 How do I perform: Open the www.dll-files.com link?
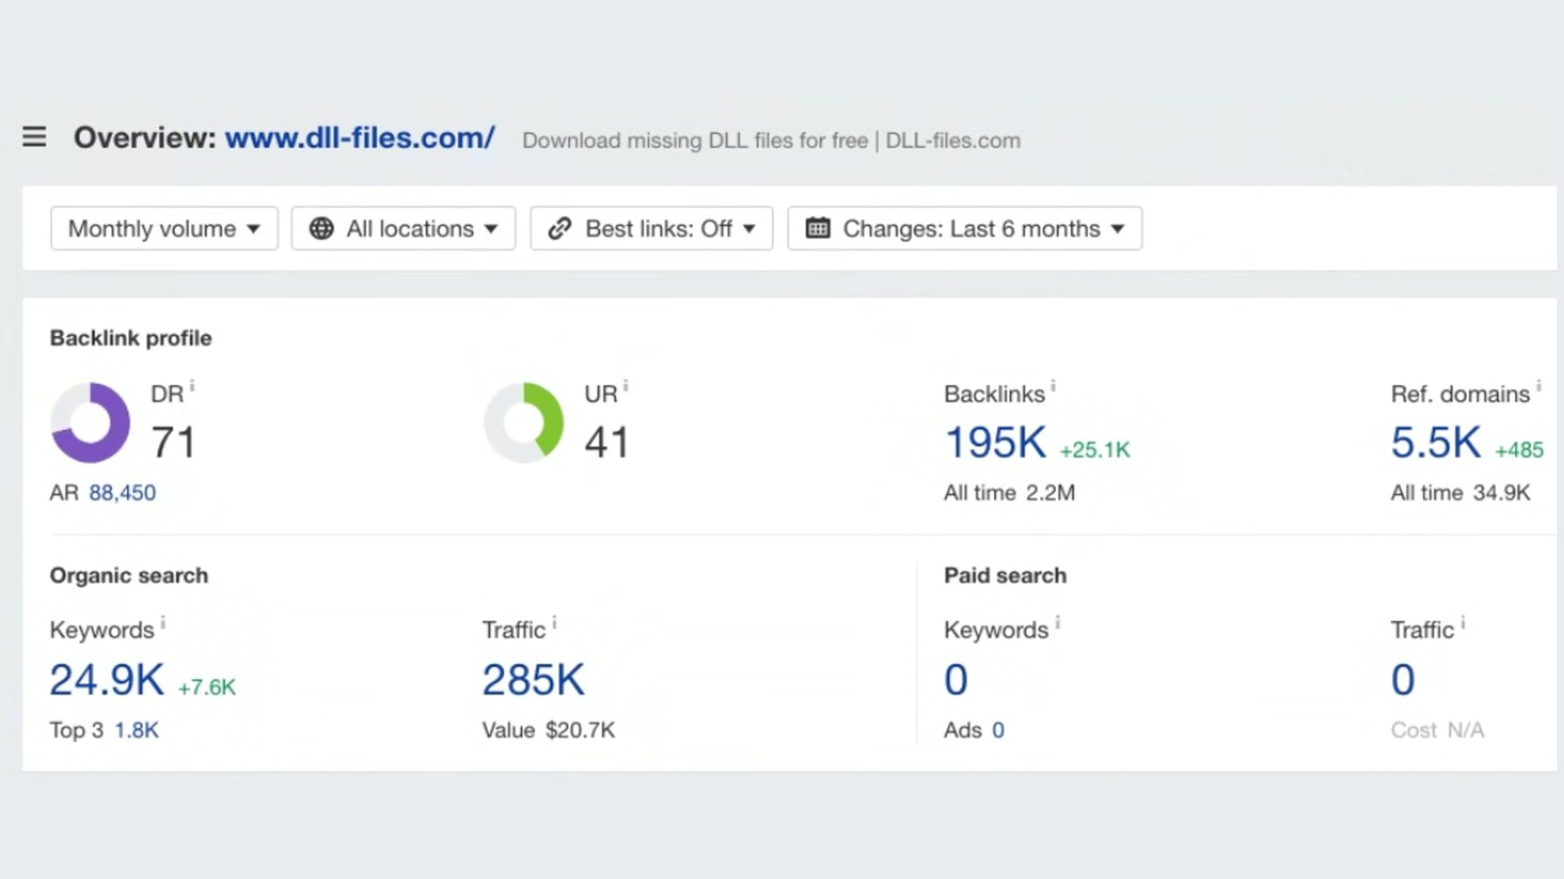pyautogui.click(x=359, y=138)
